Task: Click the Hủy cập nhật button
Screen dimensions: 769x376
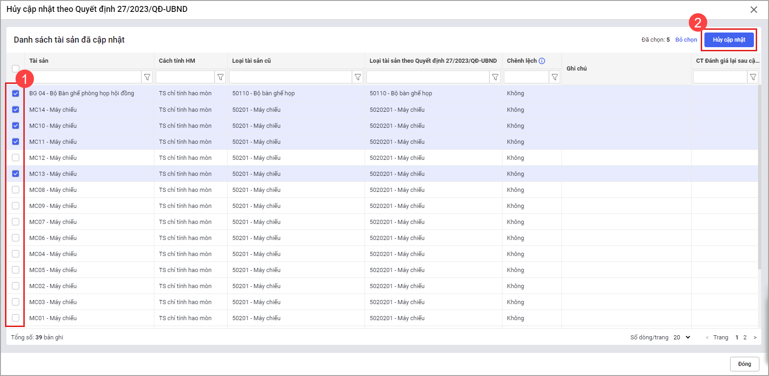Action: pyautogui.click(x=729, y=40)
